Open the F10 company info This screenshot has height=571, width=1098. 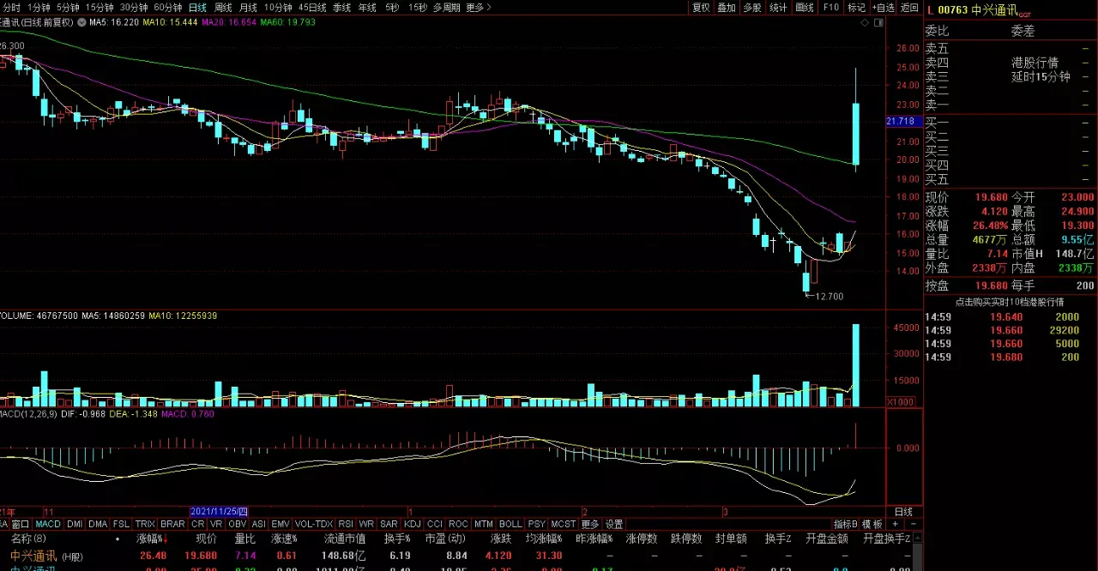830,8
